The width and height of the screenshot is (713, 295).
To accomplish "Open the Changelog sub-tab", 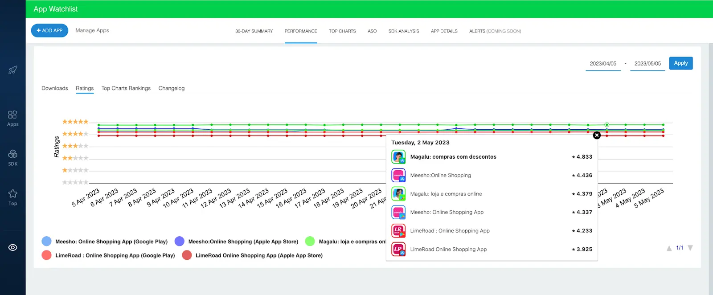I will tap(172, 88).
